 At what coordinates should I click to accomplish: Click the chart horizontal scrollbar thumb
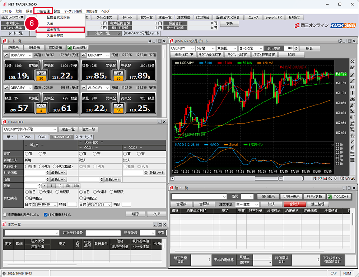(266, 178)
